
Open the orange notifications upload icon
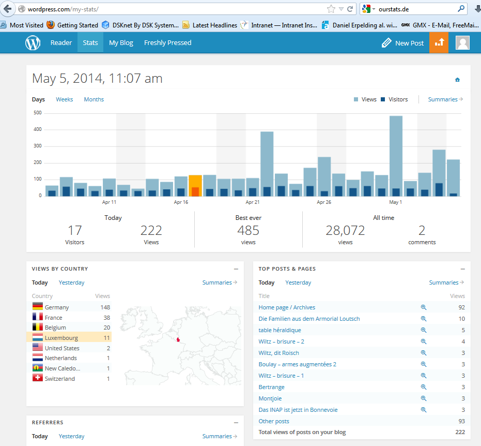click(x=439, y=43)
